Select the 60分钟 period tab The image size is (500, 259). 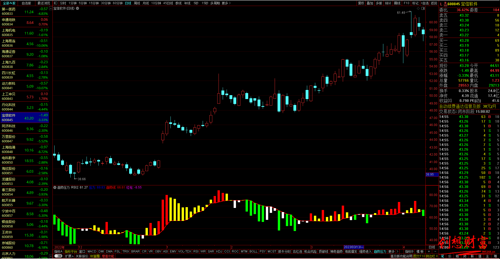click(118, 3)
